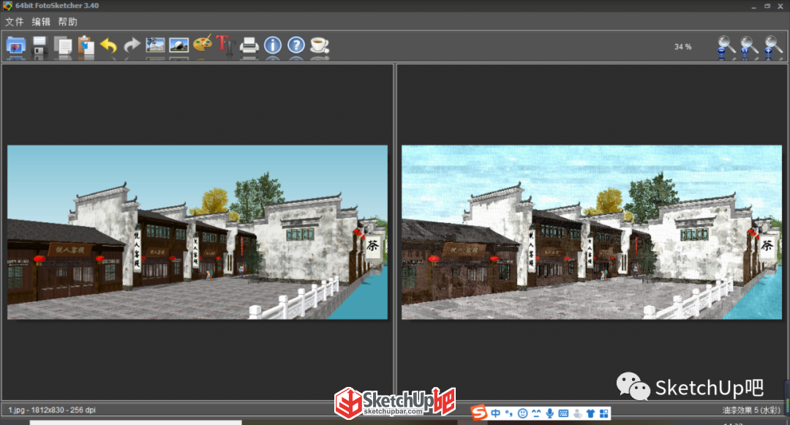Viewport: 790px width, 425px height.
Task: Click the grayed user account icon on Sogou bar
Action: point(577,413)
